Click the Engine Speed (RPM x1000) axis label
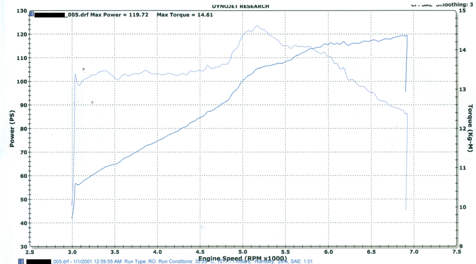 coord(242,258)
